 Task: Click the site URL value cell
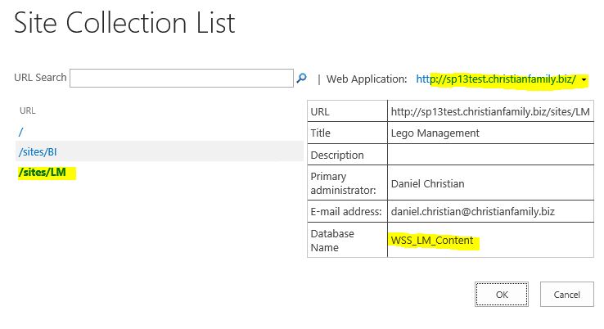(x=490, y=111)
